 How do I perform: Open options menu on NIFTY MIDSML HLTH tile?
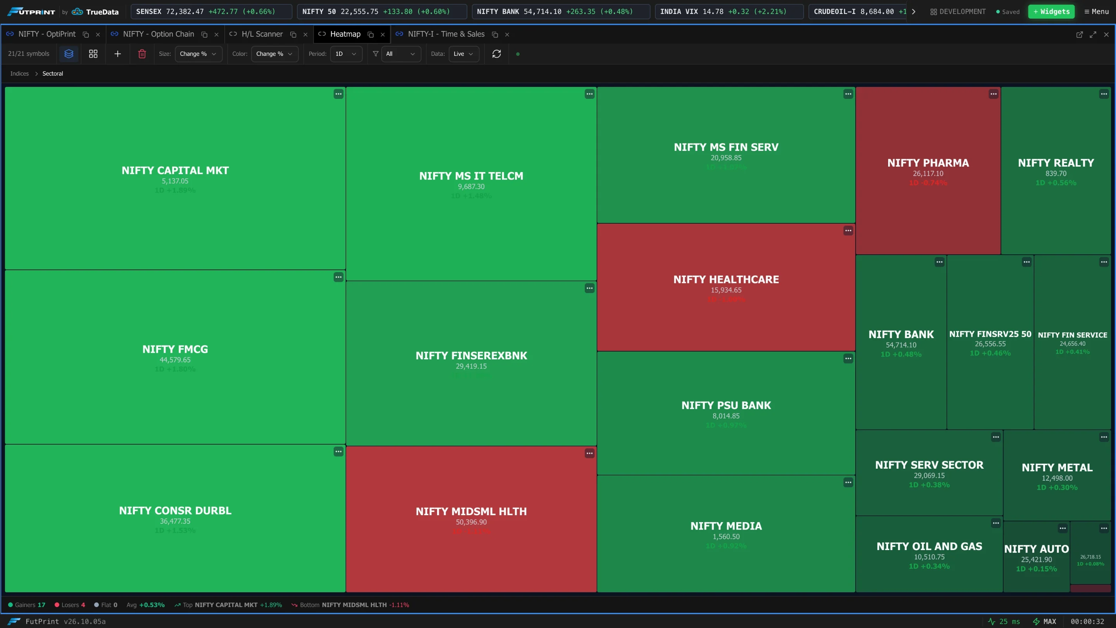[x=590, y=454]
